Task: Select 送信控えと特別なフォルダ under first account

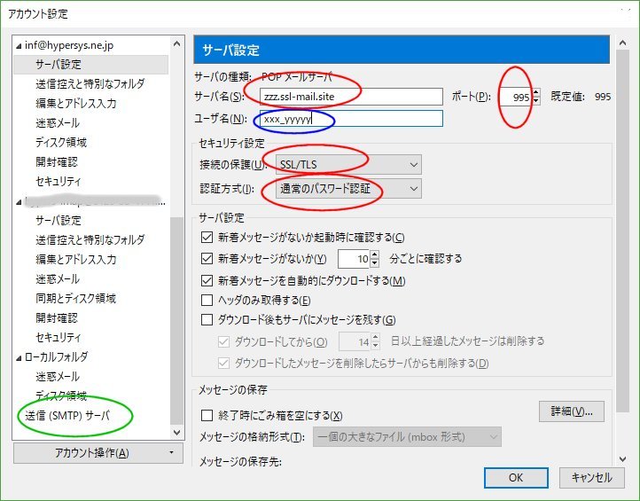Action: [x=90, y=84]
